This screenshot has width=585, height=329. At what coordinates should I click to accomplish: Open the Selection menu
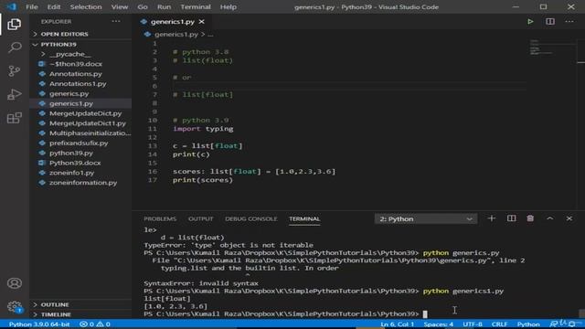(86, 6)
